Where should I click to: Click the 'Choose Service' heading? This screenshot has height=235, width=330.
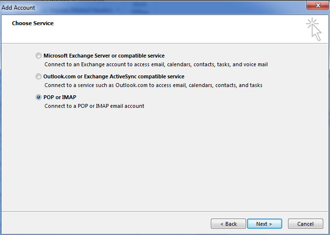(x=33, y=23)
